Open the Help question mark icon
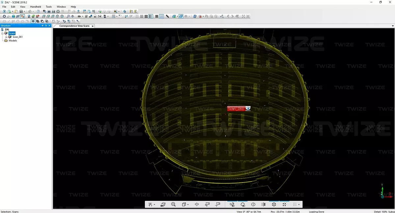This screenshot has width=395, height=213. tap(38, 11)
